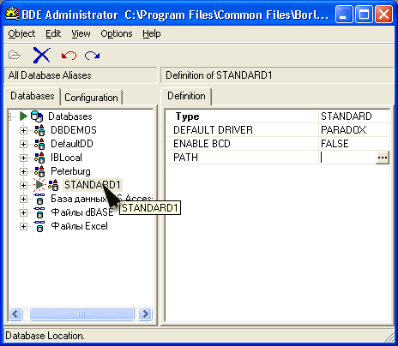The height and width of the screenshot is (346, 398).
Task: Click the Databases root node icon
Action: [x=37, y=116]
